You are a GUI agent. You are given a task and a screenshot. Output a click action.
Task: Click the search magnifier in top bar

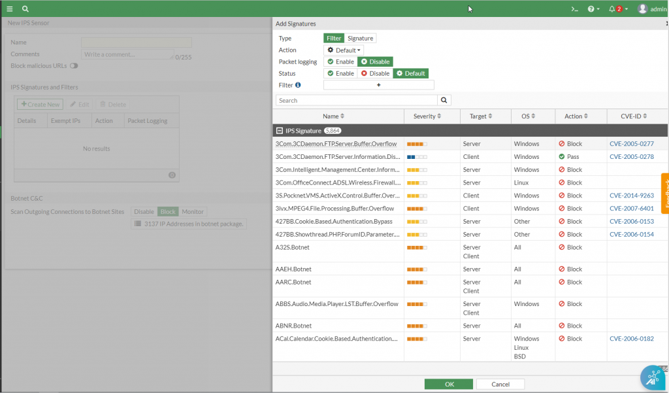click(x=25, y=9)
